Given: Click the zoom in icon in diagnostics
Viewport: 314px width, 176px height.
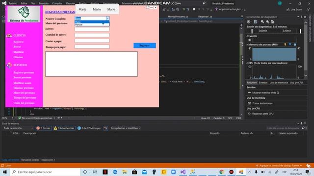Looking at the screenshot, I should pyautogui.click(x=262, y=22).
